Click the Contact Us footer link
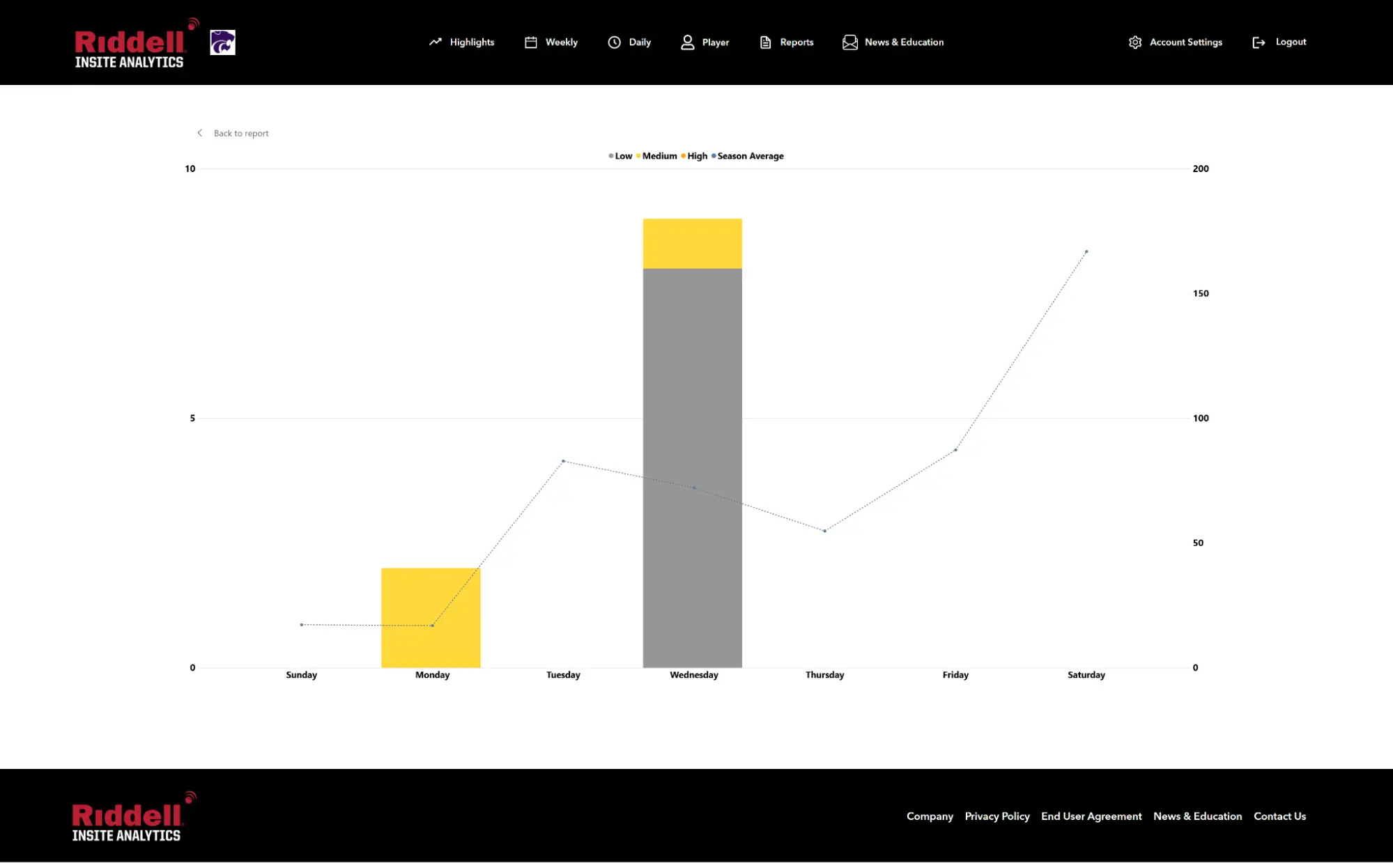 pos(1279,816)
